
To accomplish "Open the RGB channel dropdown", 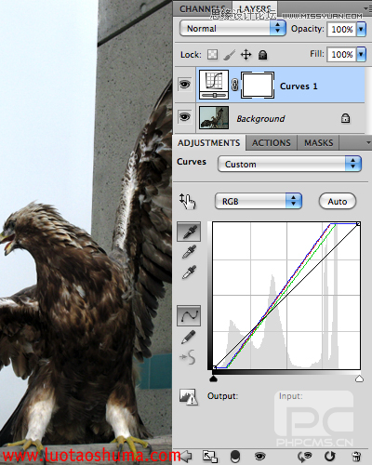I will click(x=259, y=201).
